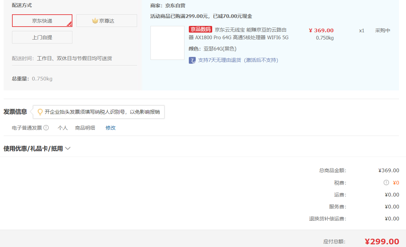Select 京尊达 delivery option
The image size is (406, 247).
pos(107,21)
